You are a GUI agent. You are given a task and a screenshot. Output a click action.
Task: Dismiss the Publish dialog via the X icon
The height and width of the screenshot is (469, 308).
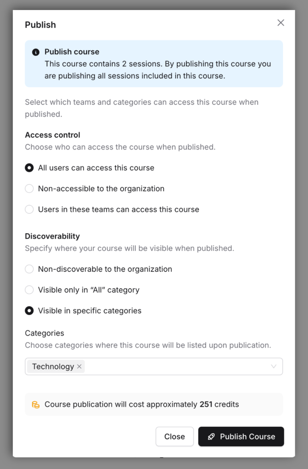pyautogui.click(x=281, y=23)
